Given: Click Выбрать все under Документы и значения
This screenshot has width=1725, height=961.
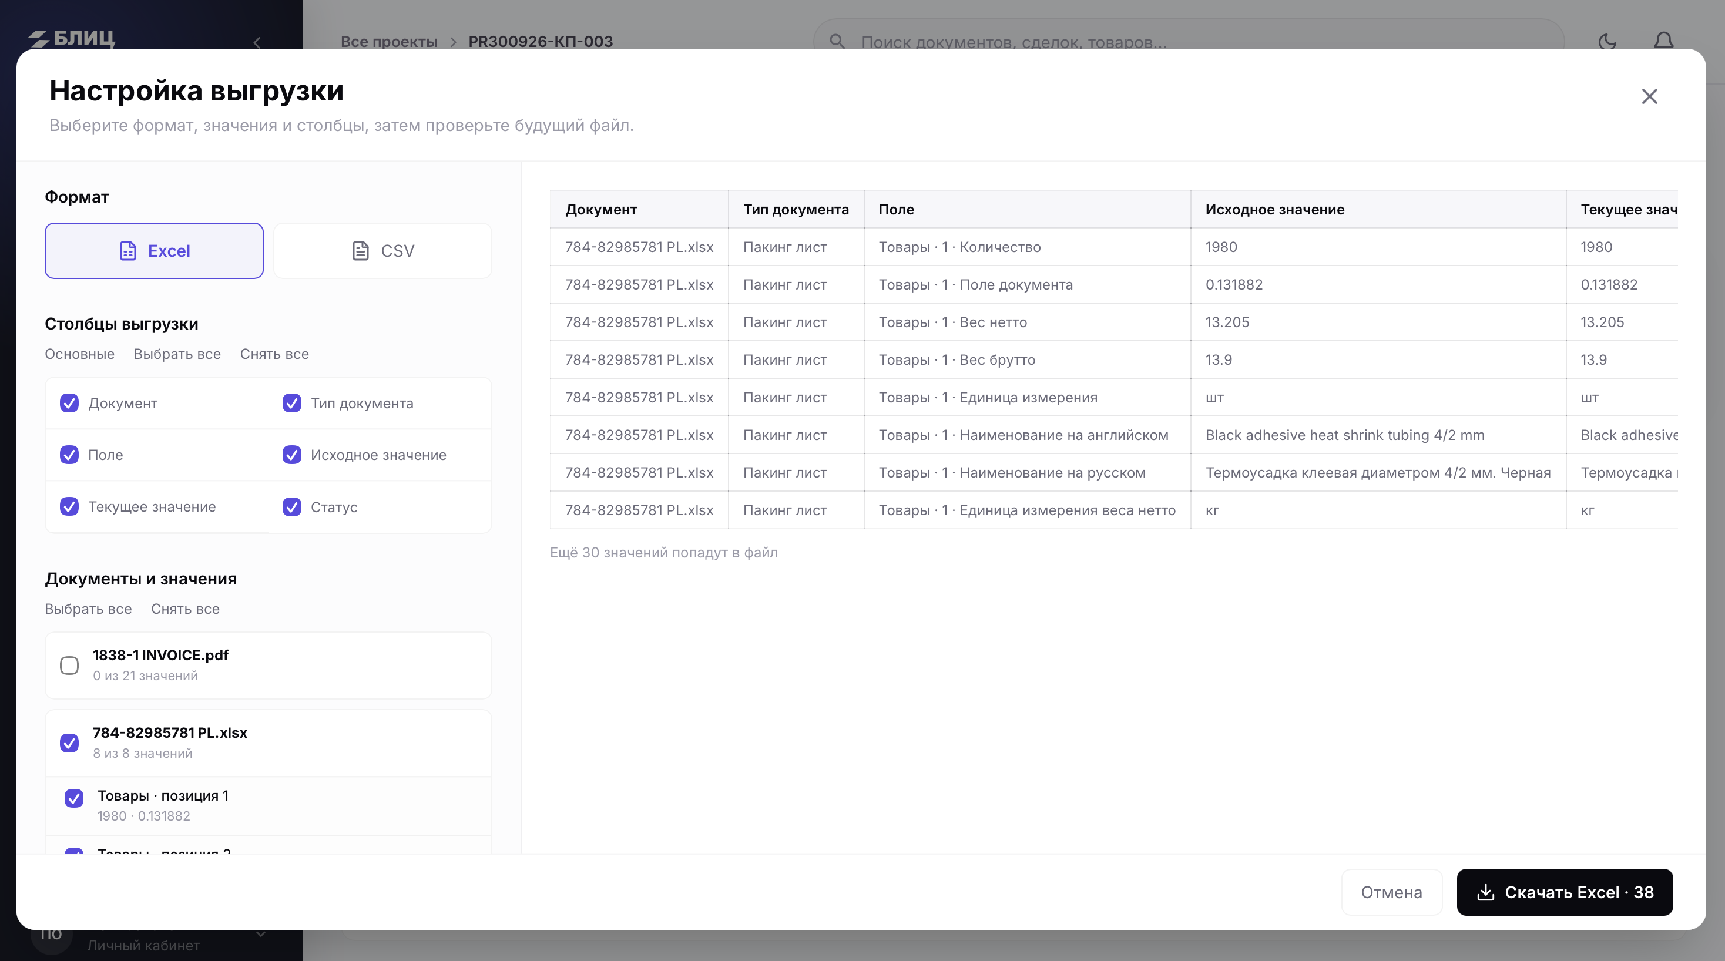Looking at the screenshot, I should coord(88,609).
